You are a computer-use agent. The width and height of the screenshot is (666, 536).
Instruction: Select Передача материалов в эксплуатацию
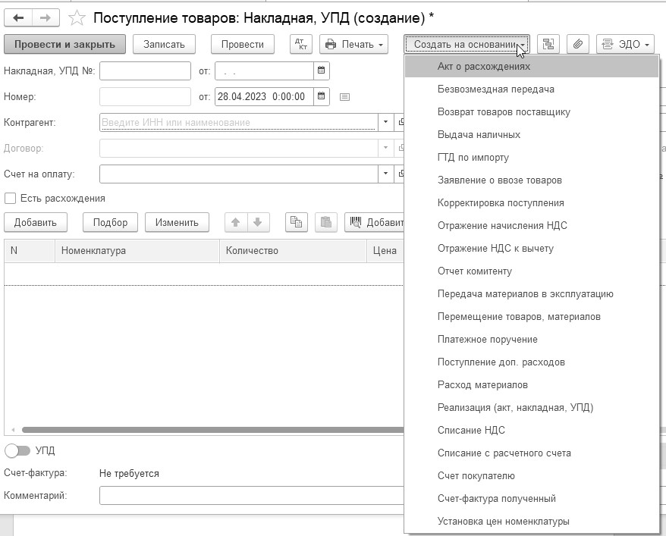click(531, 293)
